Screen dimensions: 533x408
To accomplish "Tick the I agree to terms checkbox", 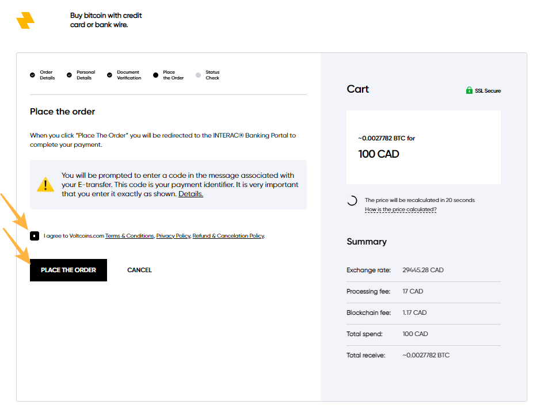I will [35, 236].
